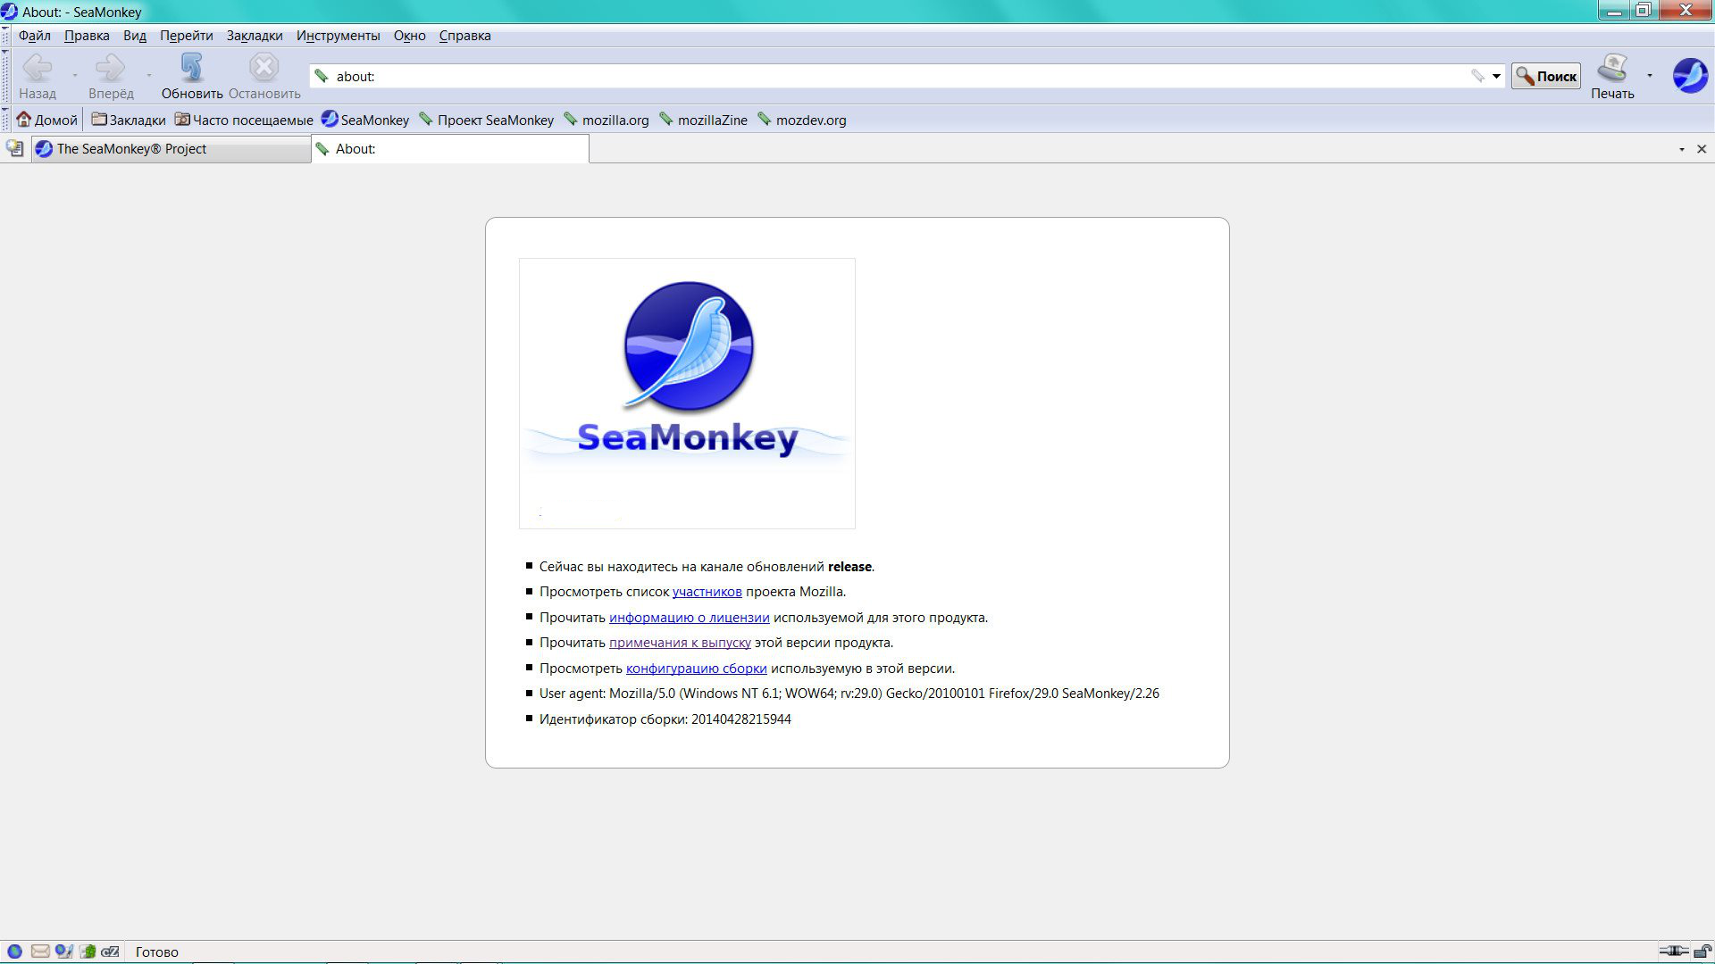
Task: Open Mail via the envelope status icon
Action: [x=39, y=952]
